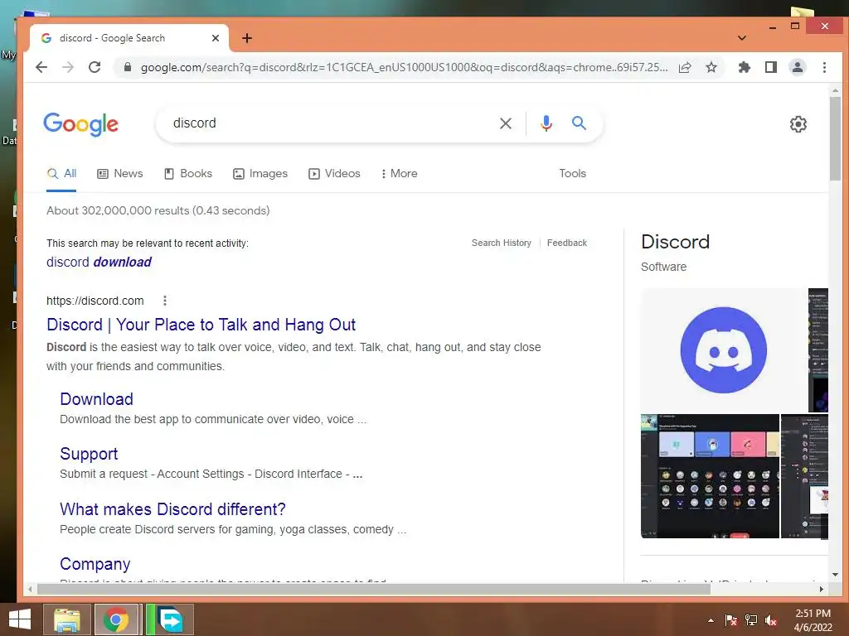Close the discord - Google Search tab
This screenshot has width=849, height=636.
coord(216,38)
